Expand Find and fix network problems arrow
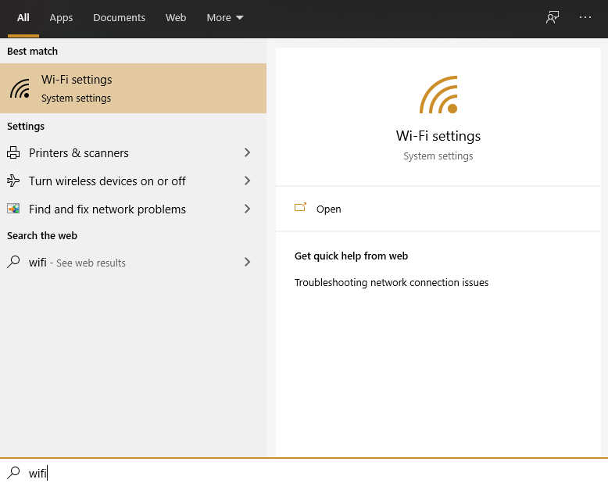 pyautogui.click(x=247, y=209)
